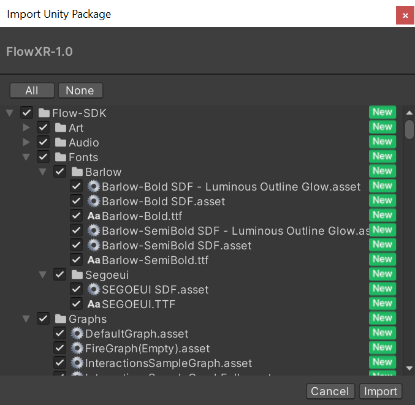Click the Segoeui folder icon

(77, 275)
